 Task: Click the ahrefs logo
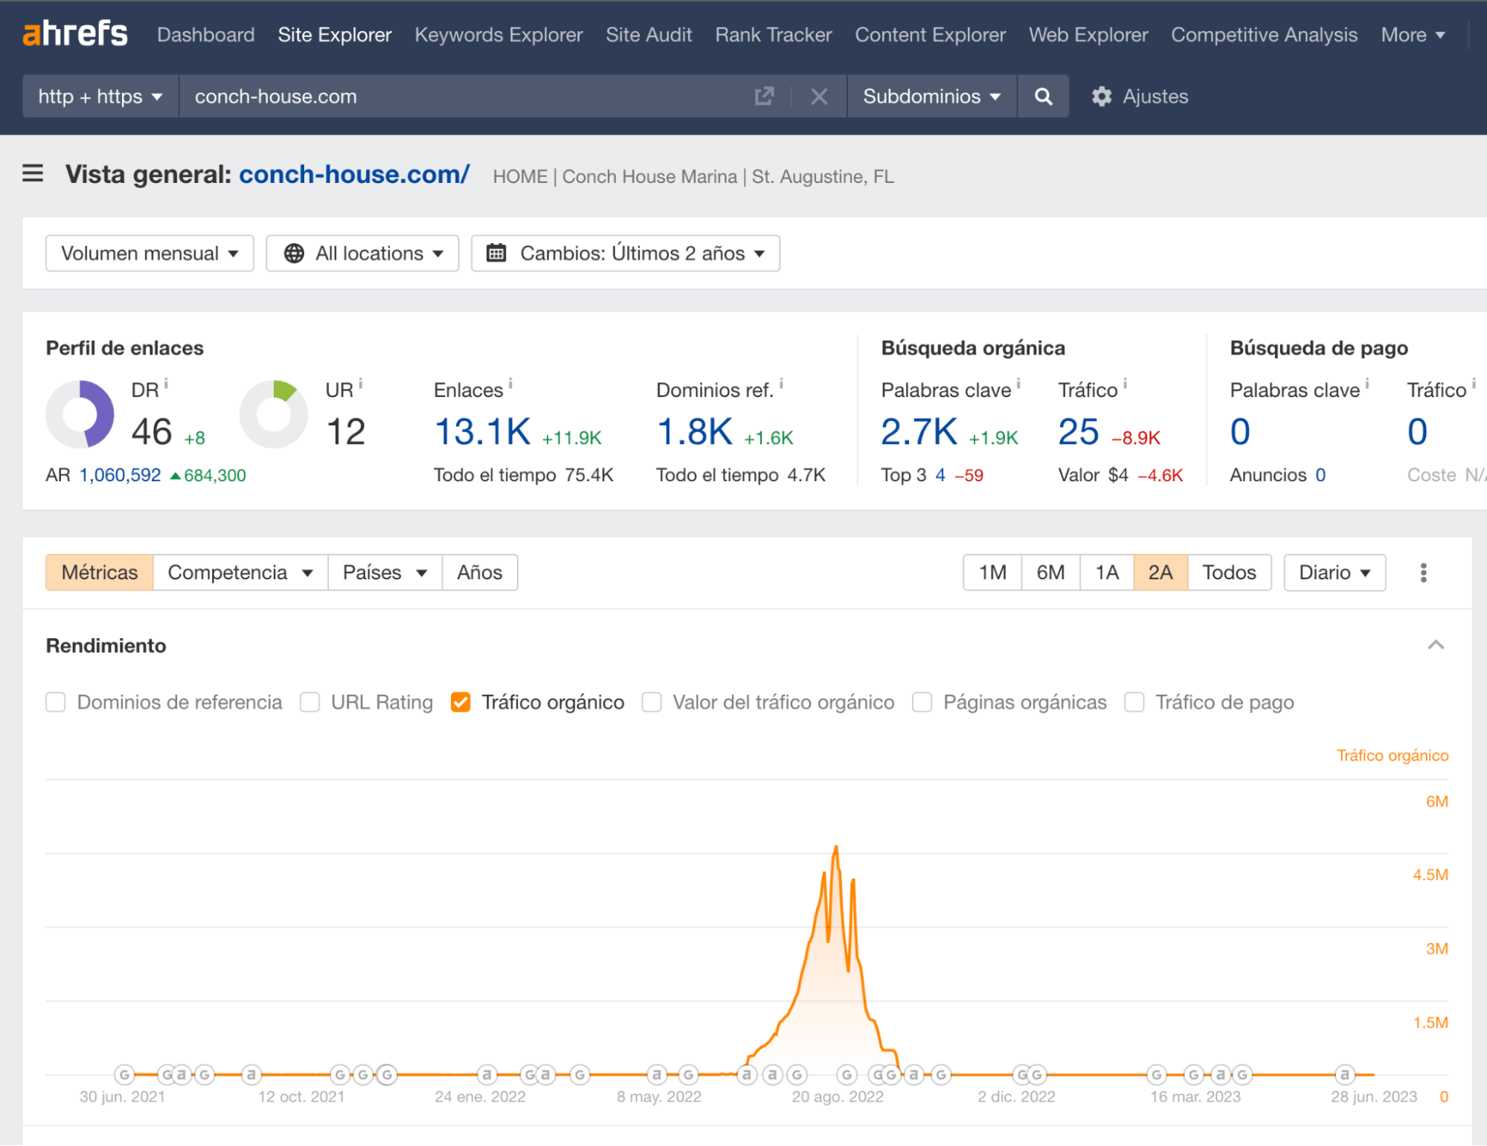[x=74, y=33]
